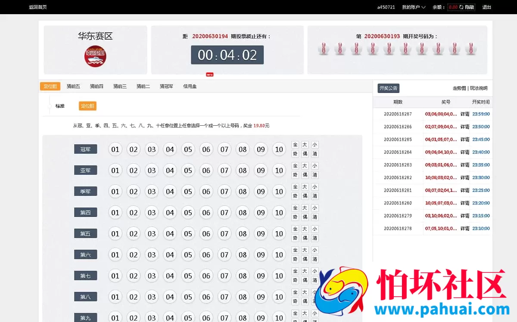Pick ball 10 in the 季军 row
Screen dimensions: 517x322
click(x=279, y=192)
